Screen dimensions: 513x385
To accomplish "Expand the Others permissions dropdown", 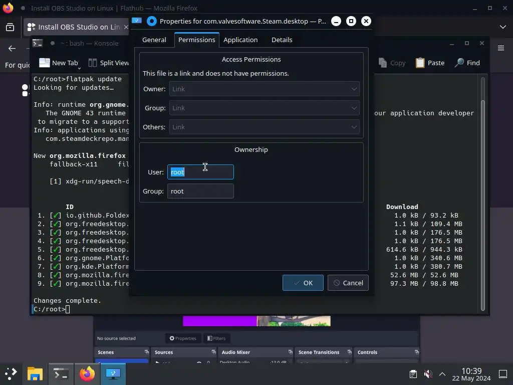I will click(x=264, y=127).
